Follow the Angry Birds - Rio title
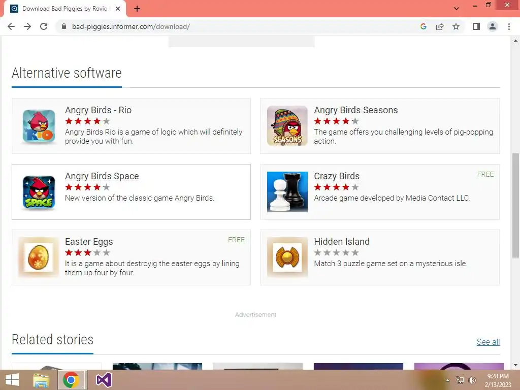The width and height of the screenshot is (520, 390). 98,110
